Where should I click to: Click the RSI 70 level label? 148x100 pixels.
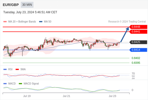133,74
